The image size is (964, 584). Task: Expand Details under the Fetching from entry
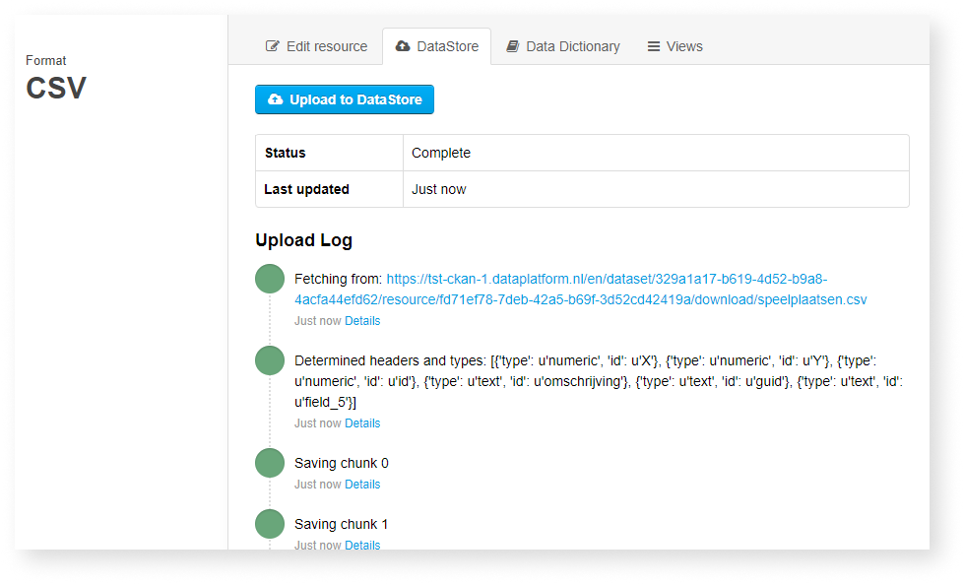[362, 321]
